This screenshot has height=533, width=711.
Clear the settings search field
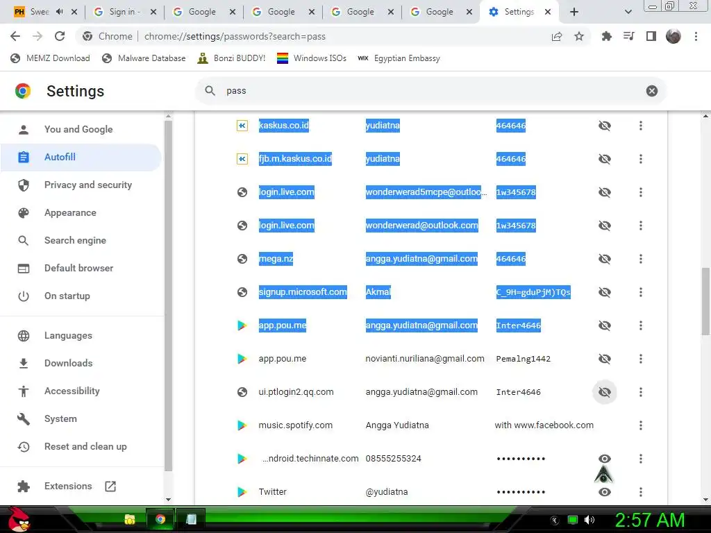tap(651, 91)
